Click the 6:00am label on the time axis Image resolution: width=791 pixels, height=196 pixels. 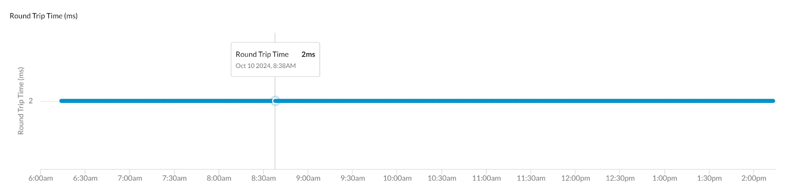41,178
